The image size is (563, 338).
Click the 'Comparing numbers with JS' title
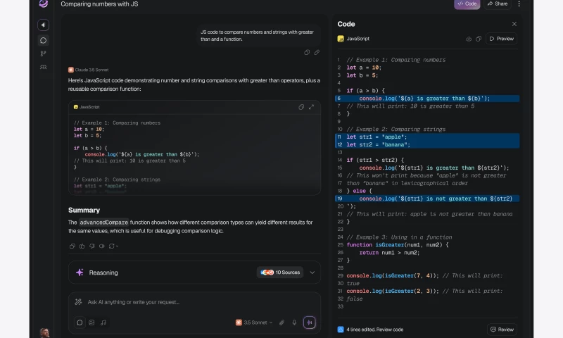tap(99, 4)
